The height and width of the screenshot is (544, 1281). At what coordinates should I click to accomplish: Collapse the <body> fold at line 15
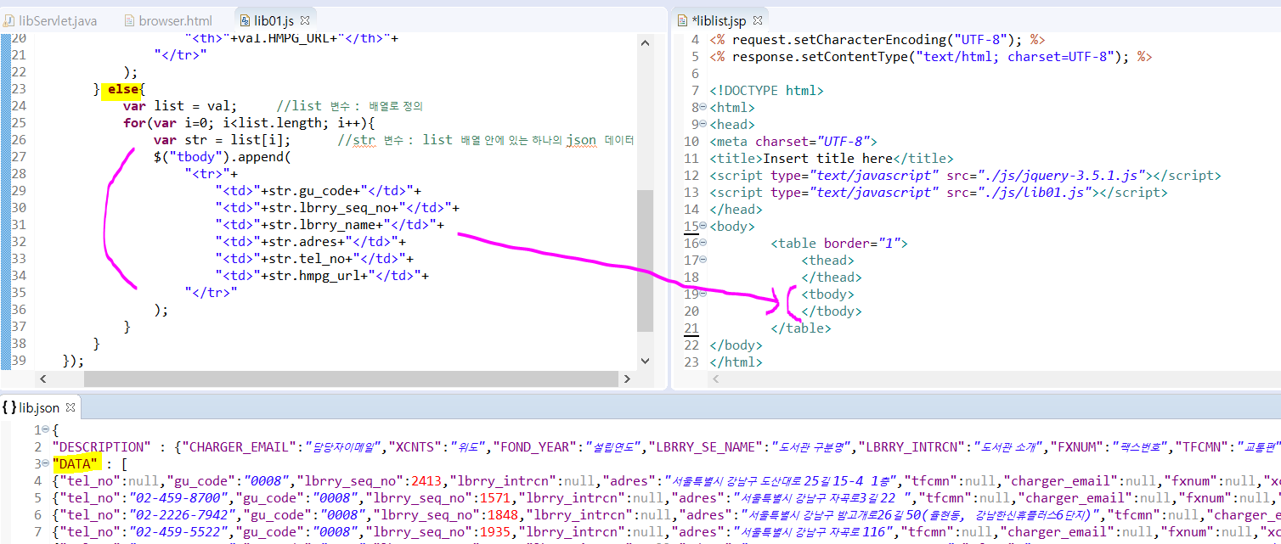pos(703,227)
